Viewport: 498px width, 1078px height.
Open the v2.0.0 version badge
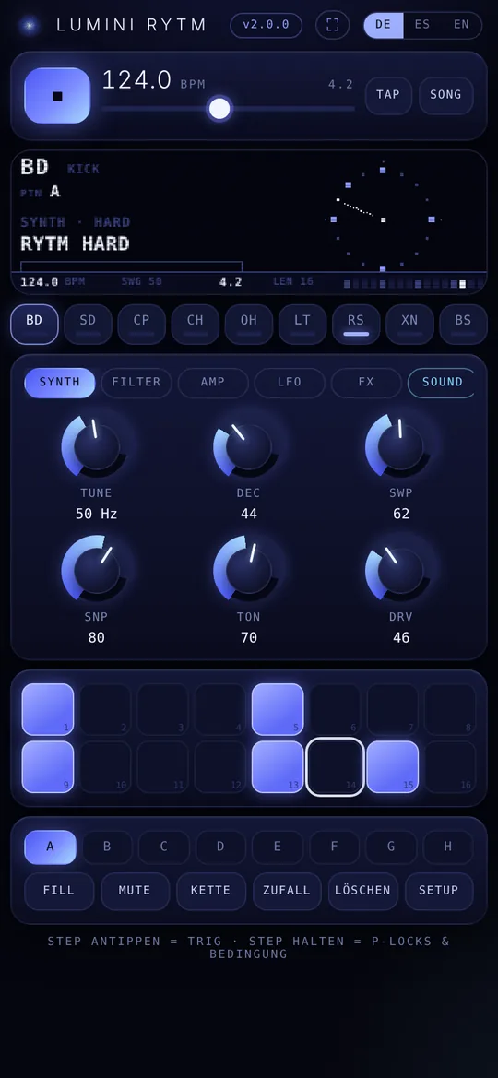click(x=266, y=26)
